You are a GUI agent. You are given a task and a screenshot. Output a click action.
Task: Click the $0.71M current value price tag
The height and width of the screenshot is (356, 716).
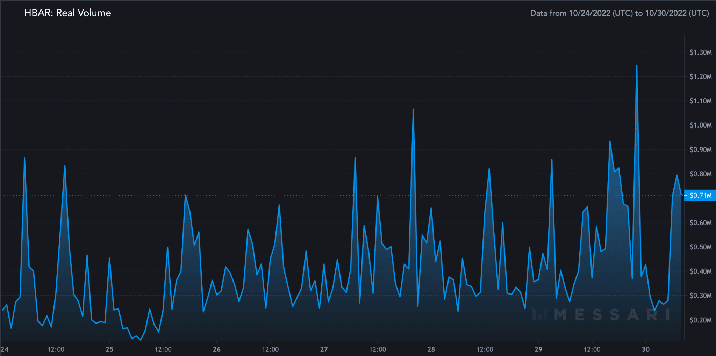pyautogui.click(x=700, y=195)
